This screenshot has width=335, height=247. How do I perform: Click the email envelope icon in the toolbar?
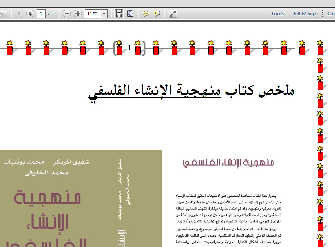click(4, 14)
